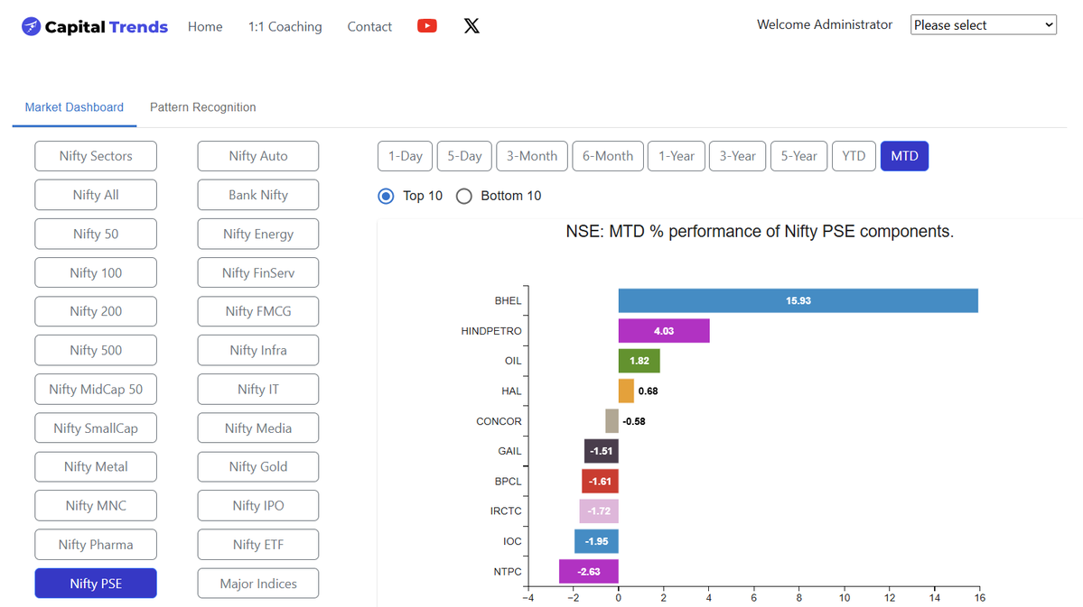This screenshot has width=1083, height=607.
Task: Click the HINDPETRO 4.03 chart bar
Action: [664, 331]
